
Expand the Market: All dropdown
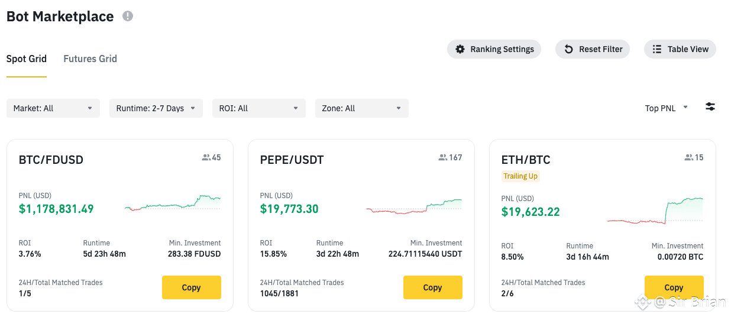pos(53,108)
